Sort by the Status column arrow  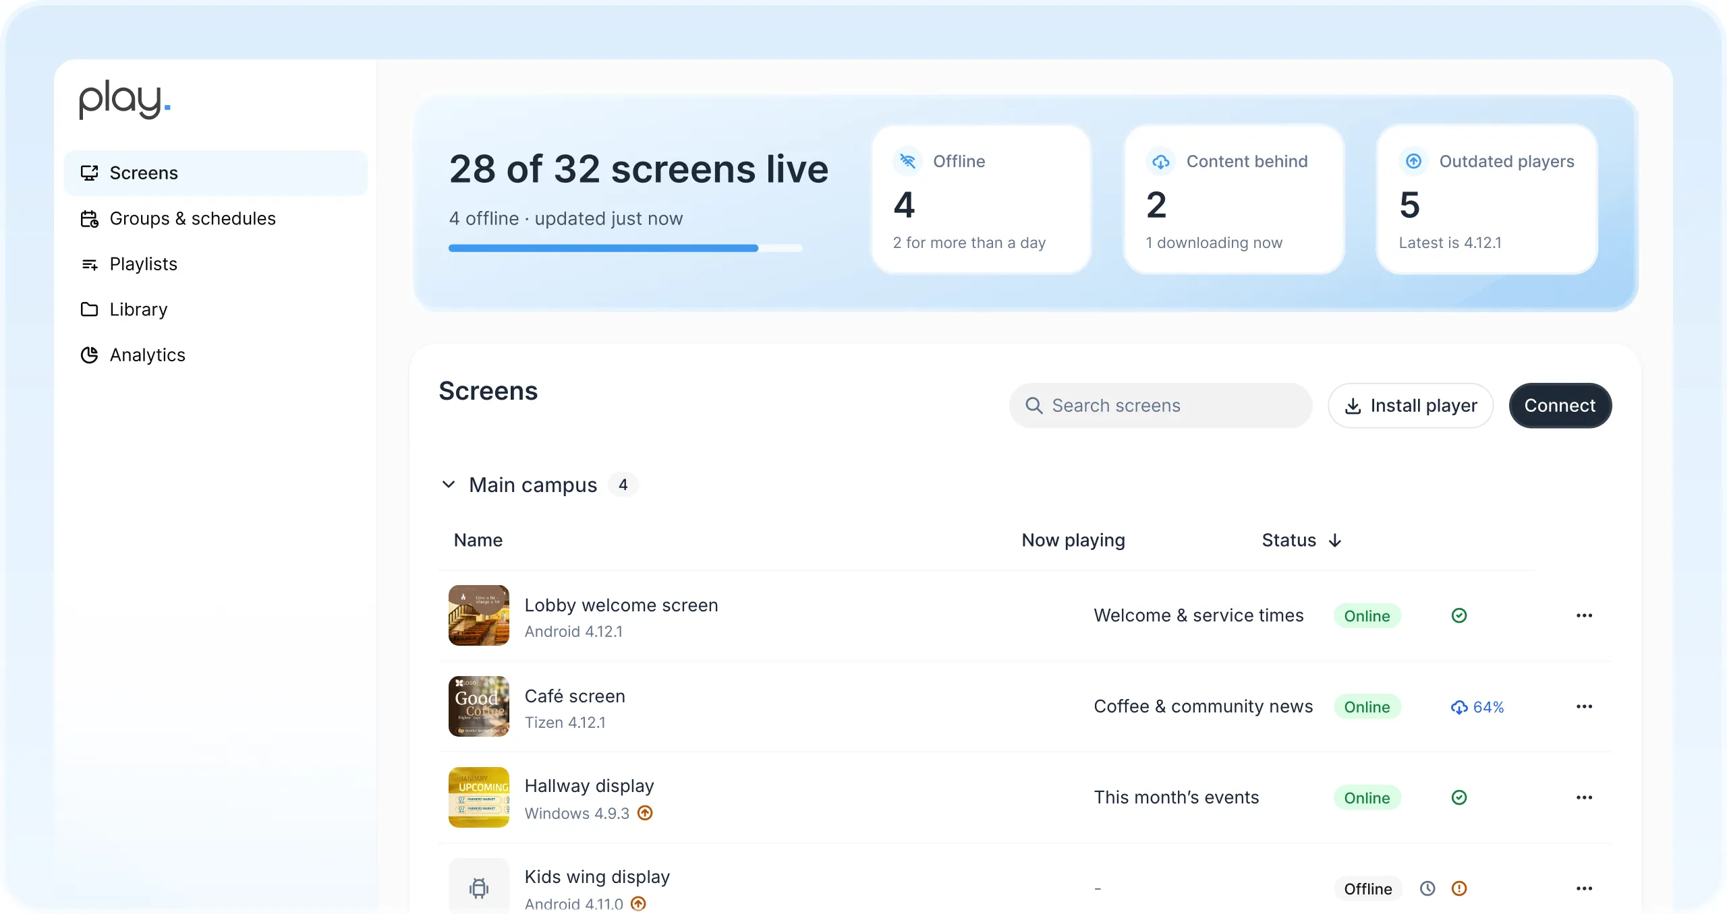pos(1334,541)
